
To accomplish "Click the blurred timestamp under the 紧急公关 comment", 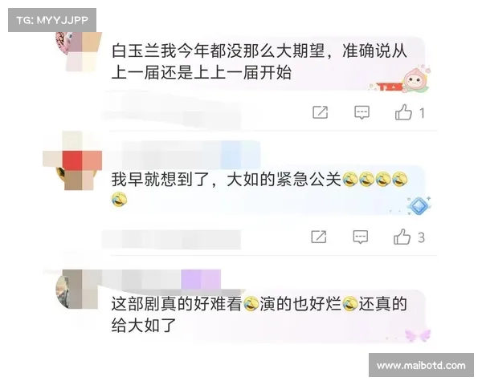I will point(172,240).
